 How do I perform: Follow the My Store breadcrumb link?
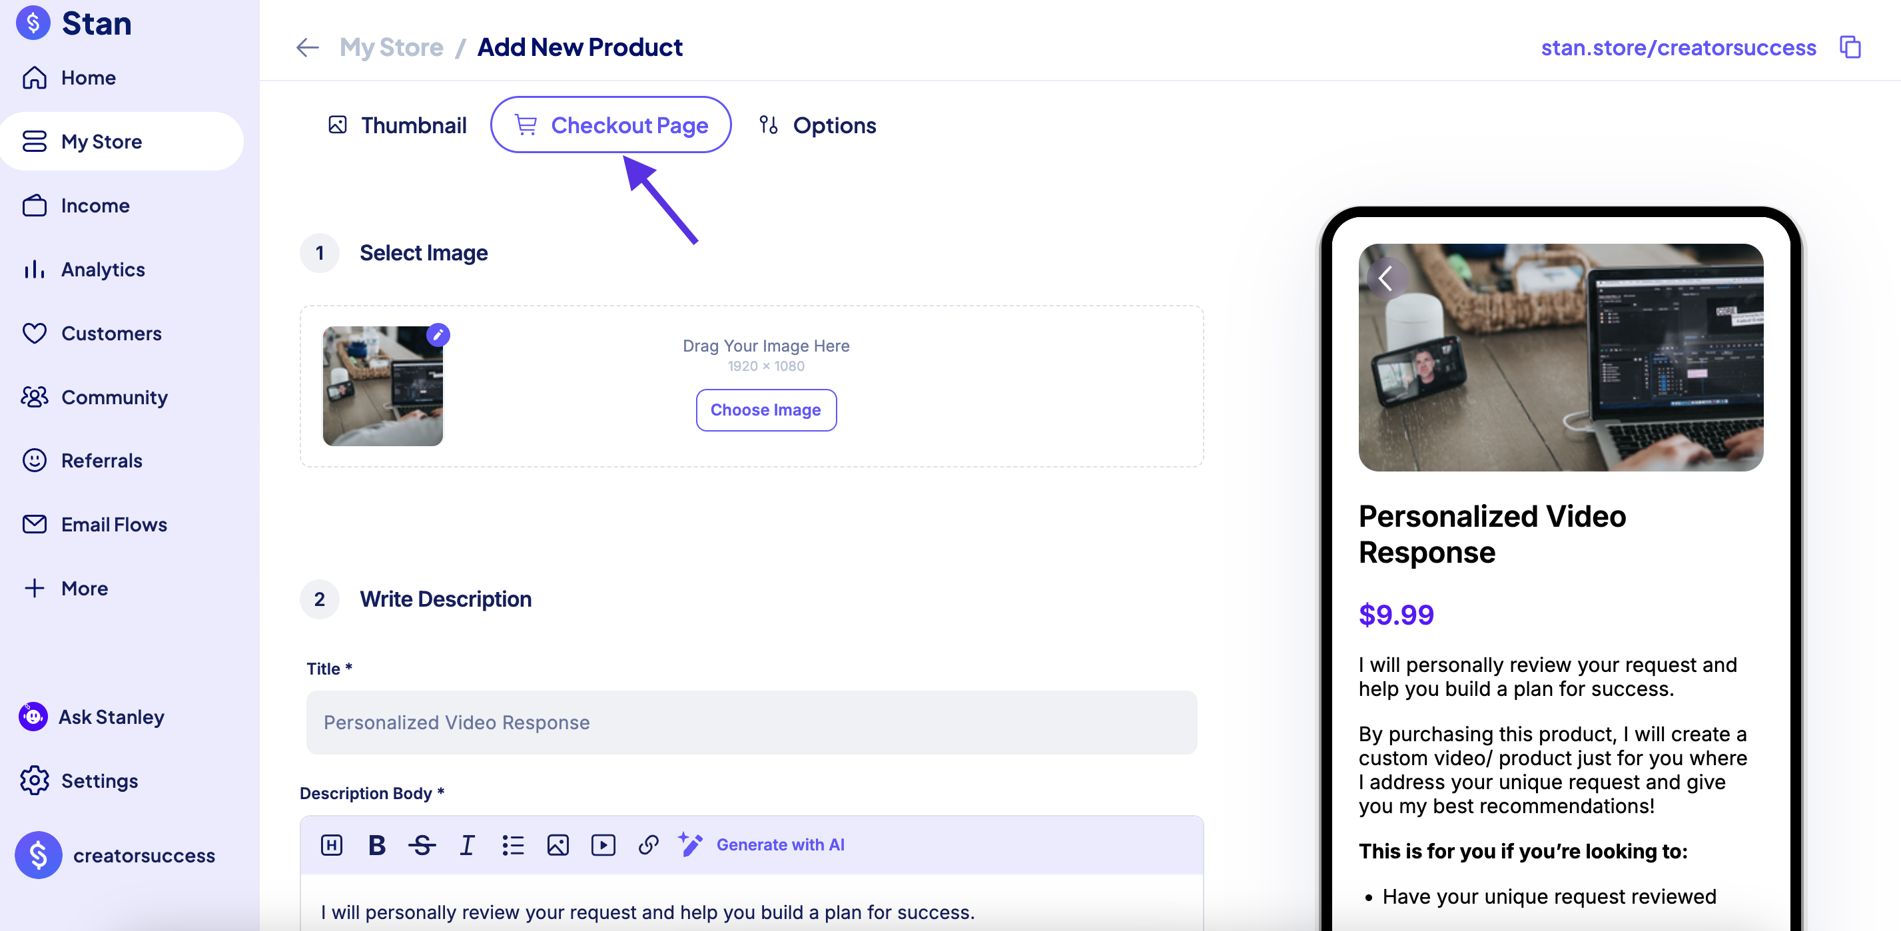[x=391, y=47]
